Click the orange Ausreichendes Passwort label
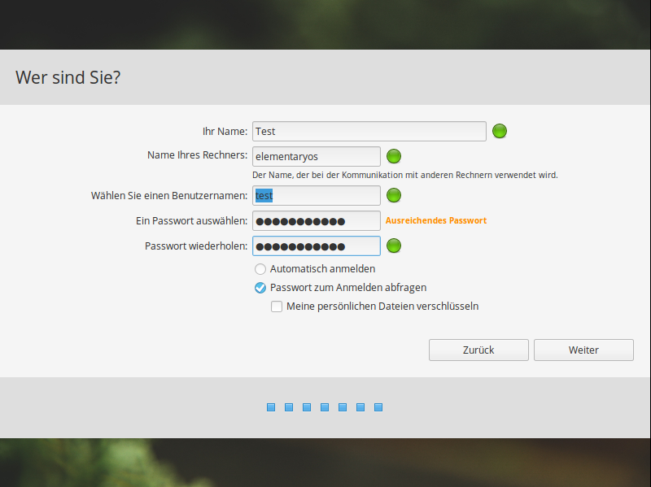Image resolution: width=651 pixels, height=487 pixels. point(435,220)
